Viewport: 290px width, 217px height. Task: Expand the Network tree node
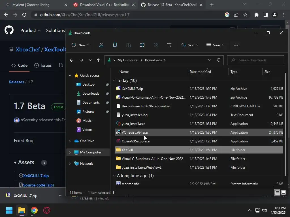coord(70,164)
